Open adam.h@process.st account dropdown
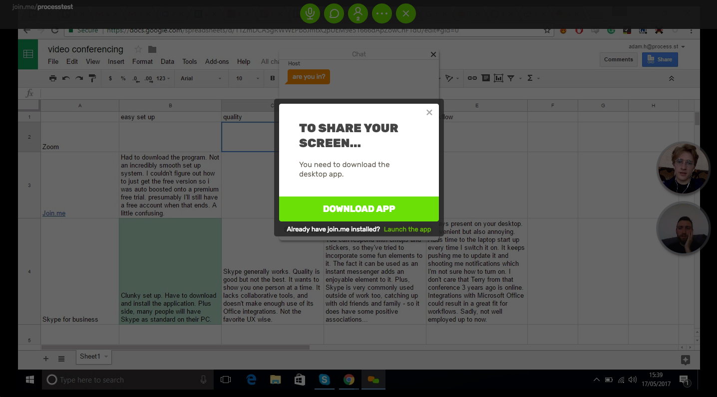The width and height of the screenshot is (717, 397). coord(657,46)
